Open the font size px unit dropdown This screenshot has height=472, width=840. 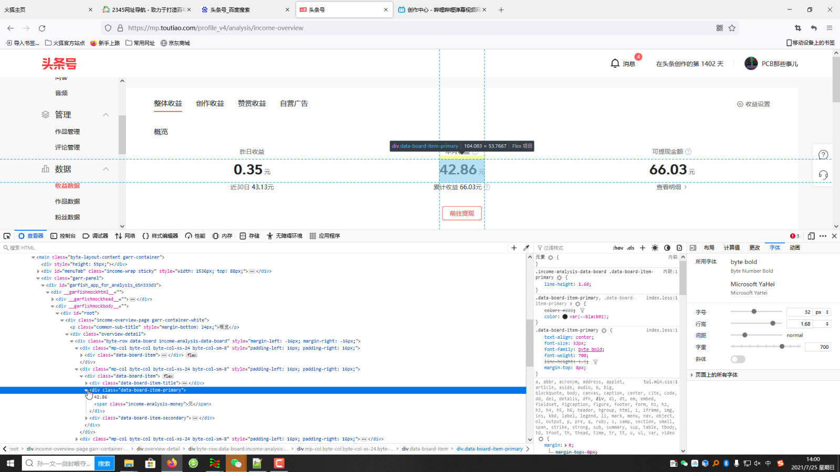[x=822, y=312]
